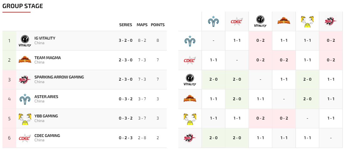The height and width of the screenshot is (151, 345).
Task: Click the Aster.Aries logo in the crosstable top row
Action: pyautogui.click(x=213, y=21)
